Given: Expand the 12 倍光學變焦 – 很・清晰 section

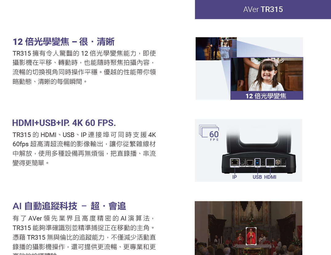Looking at the screenshot, I should 63,42.
